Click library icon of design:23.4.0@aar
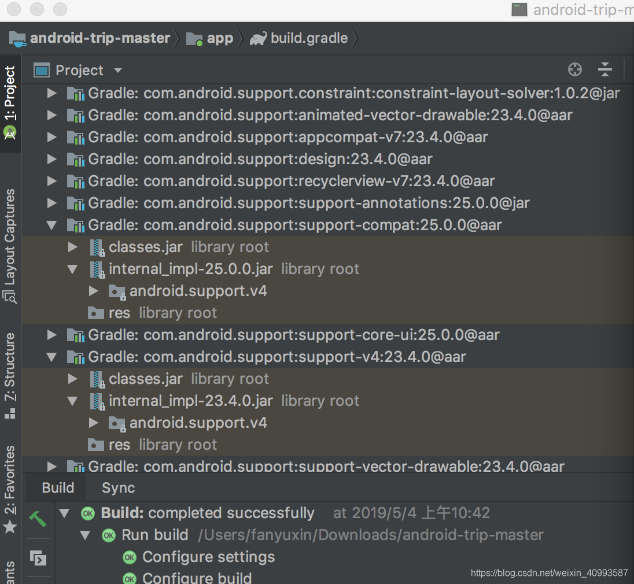Viewport: 634px width, 584px height. [76, 159]
